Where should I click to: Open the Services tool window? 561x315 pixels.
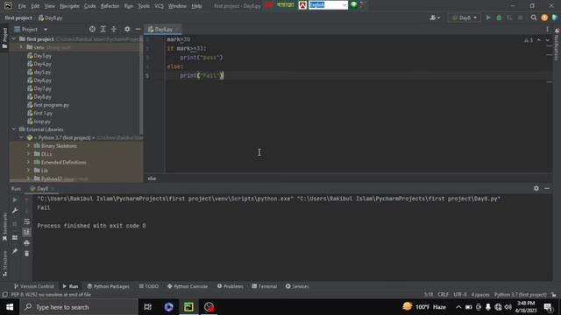(x=297, y=286)
